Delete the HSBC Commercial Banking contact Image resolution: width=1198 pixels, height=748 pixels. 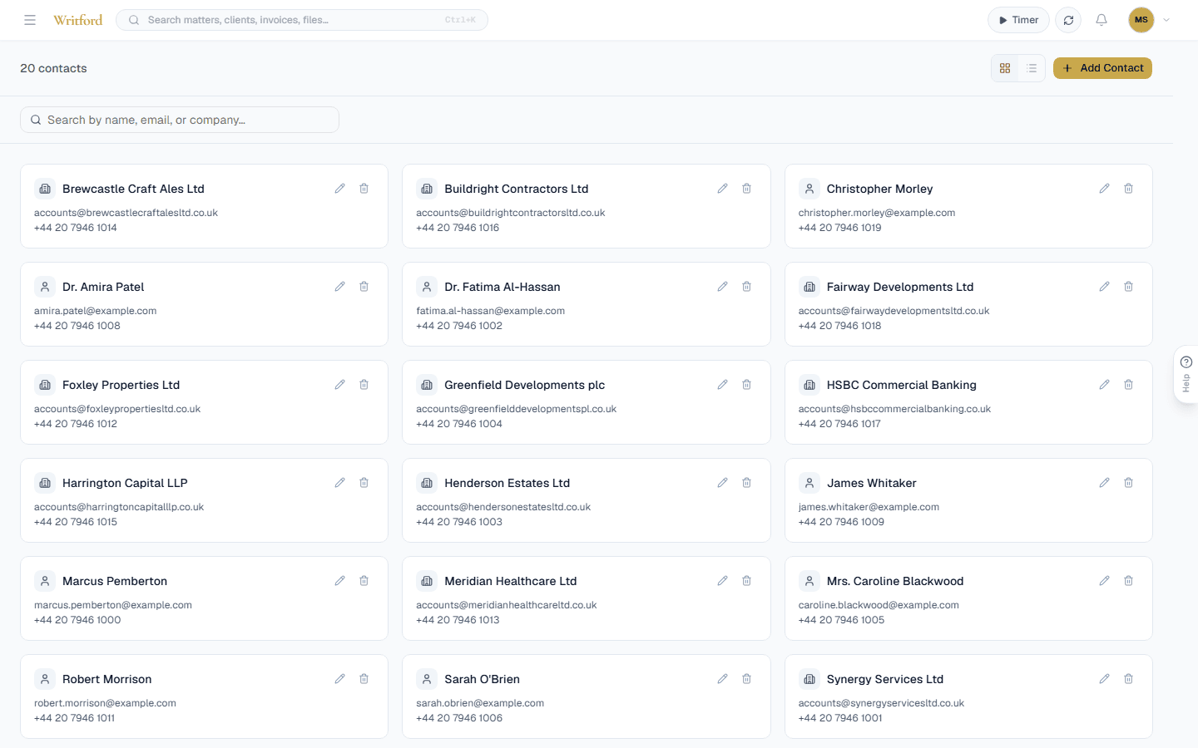pyautogui.click(x=1129, y=385)
